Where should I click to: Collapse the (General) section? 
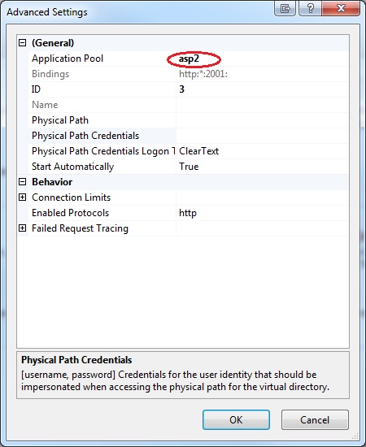(x=22, y=43)
